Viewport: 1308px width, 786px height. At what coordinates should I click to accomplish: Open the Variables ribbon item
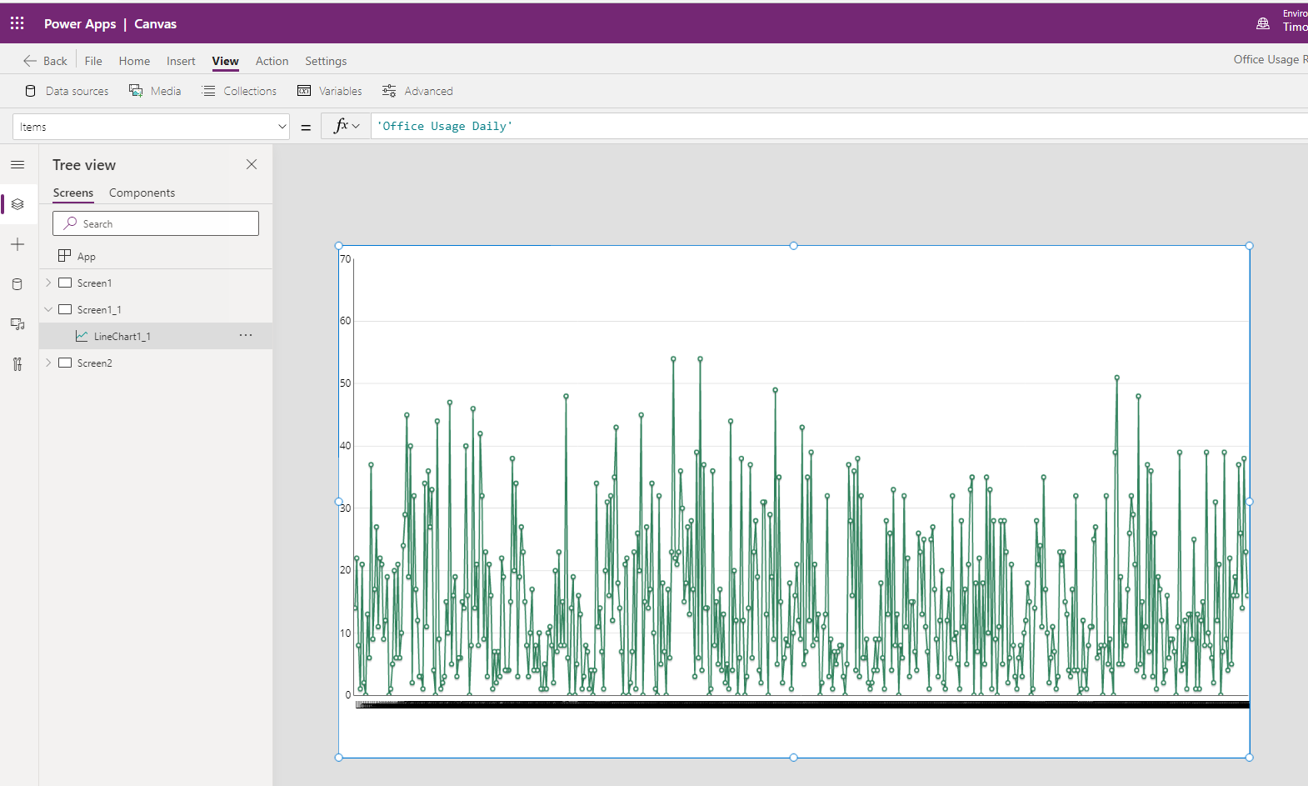(x=330, y=91)
